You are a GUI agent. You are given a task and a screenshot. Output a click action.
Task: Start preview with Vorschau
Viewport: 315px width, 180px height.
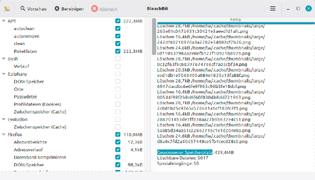coord(33,9)
